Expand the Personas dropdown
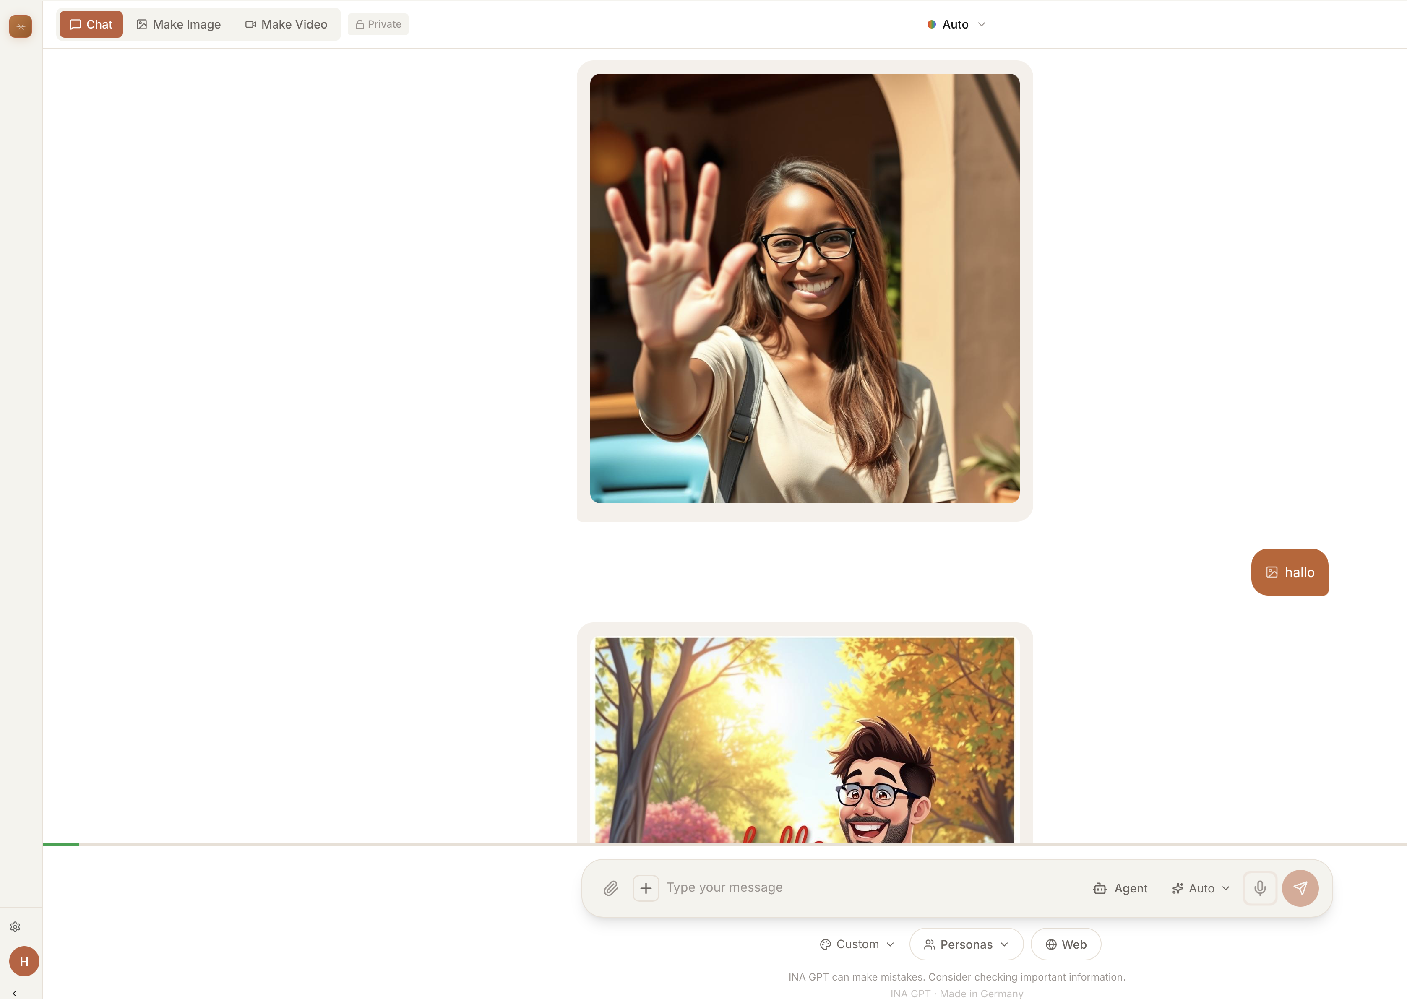This screenshot has height=999, width=1407. pyautogui.click(x=965, y=944)
